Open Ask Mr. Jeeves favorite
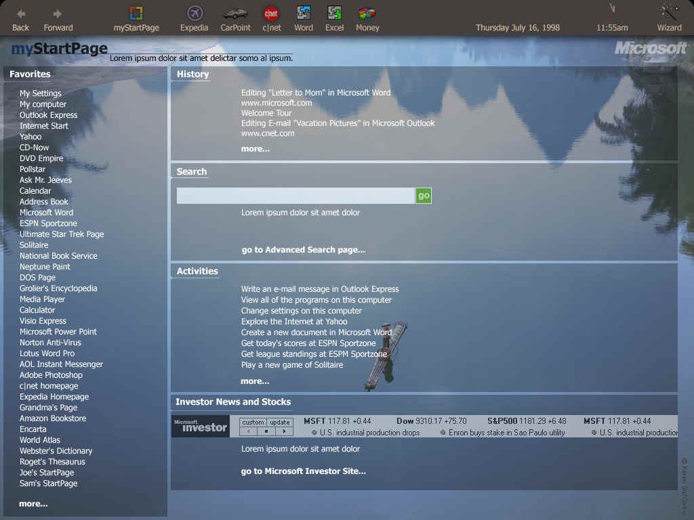 click(x=45, y=180)
